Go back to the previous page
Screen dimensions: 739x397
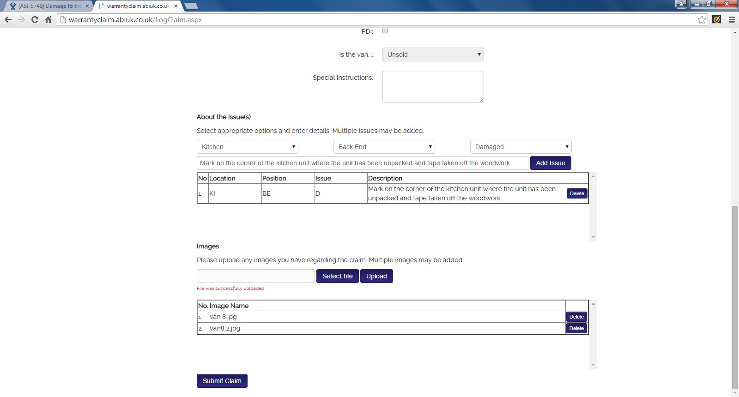(8, 19)
